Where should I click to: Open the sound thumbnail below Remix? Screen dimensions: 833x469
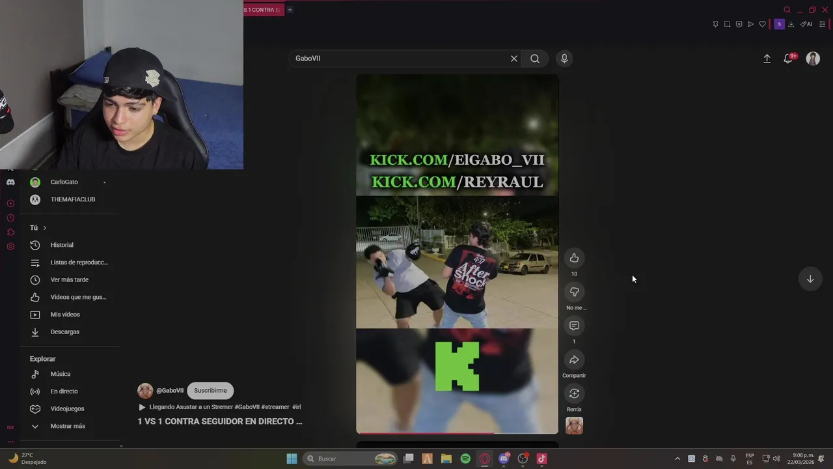[574, 425]
